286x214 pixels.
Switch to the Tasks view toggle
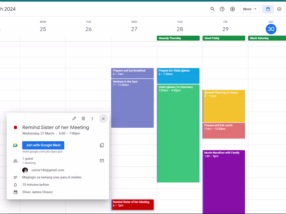(x=279, y=9)
